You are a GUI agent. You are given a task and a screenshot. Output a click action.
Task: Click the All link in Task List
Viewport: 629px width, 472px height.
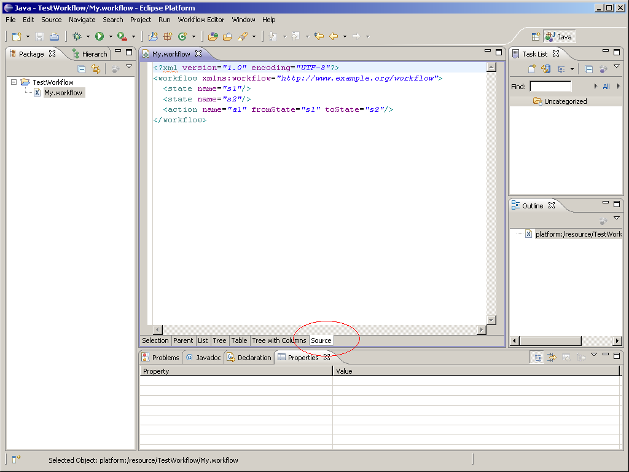pyautogui.click(x=606, y=87)
